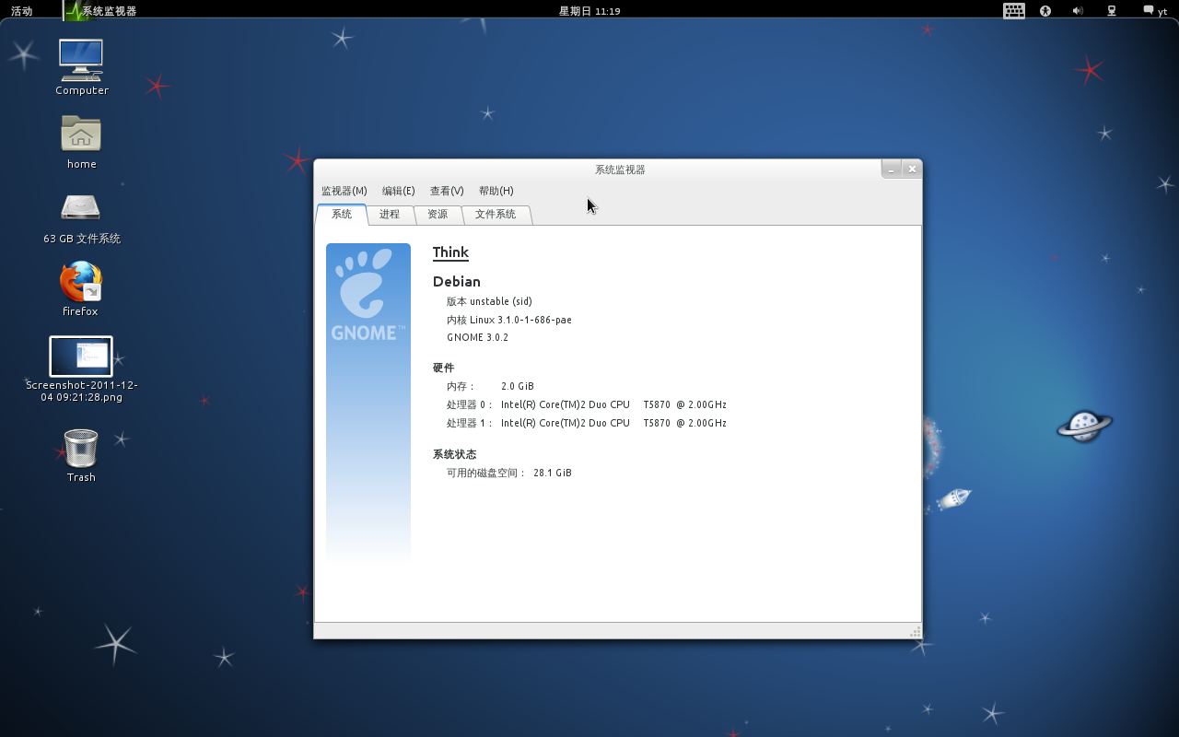Click 系统监视器 app button in top panel
Image resolution: width=1179 pixels, height=737 pixels.
(100, 11)
